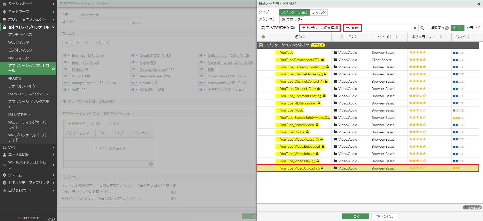
Task: Open the Game category action dropdown
Action: 134,62
